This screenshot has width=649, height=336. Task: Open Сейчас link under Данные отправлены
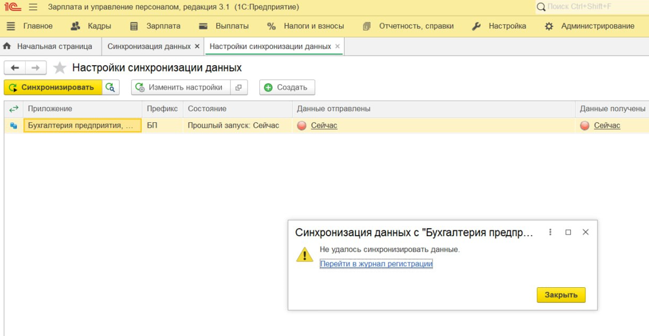pos(324,126)
